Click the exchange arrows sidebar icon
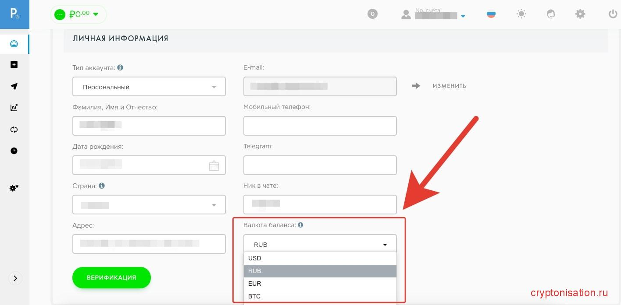The width and height of the screenshot is (621, 305). tap(14, 130)
